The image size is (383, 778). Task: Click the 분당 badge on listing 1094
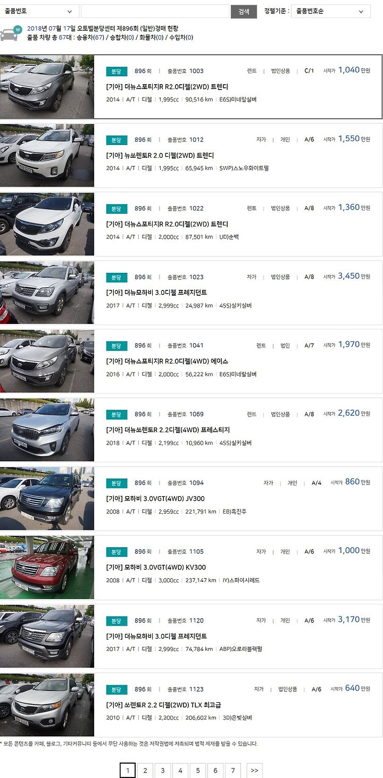coord(116,483)
